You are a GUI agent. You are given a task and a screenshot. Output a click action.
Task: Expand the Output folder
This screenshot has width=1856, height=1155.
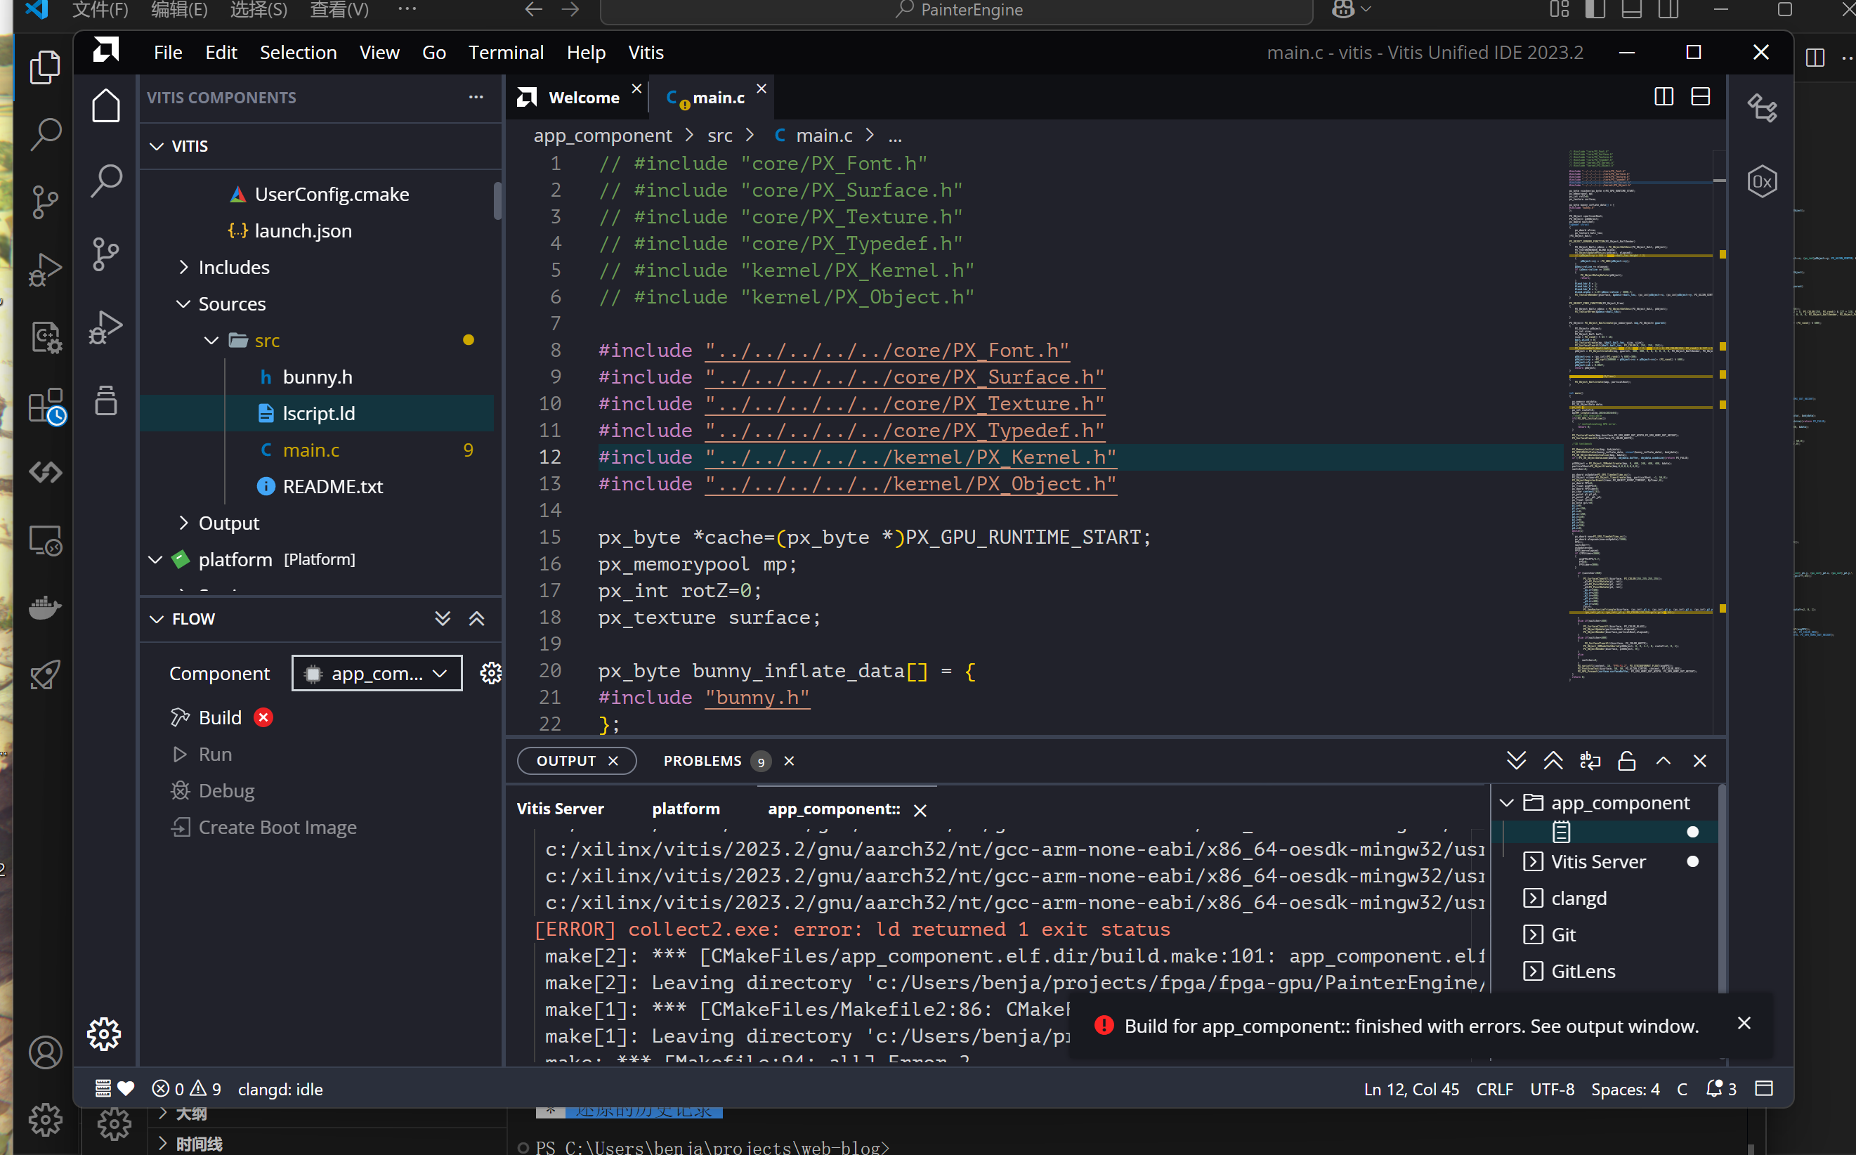click(183, 523)
